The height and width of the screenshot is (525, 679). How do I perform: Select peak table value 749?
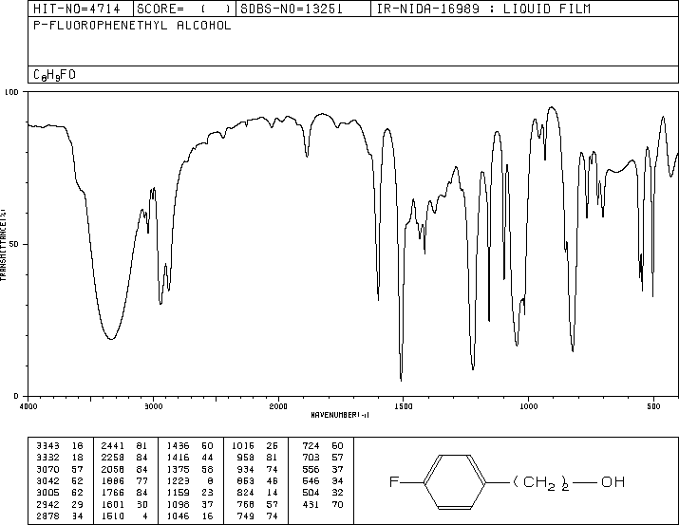246,516
